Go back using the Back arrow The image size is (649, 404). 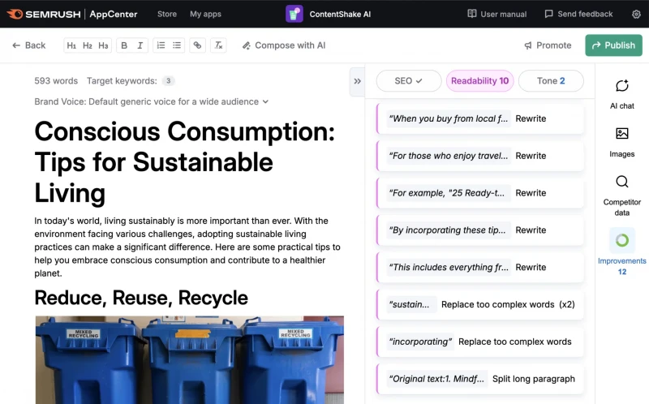(x=29, y=45)
